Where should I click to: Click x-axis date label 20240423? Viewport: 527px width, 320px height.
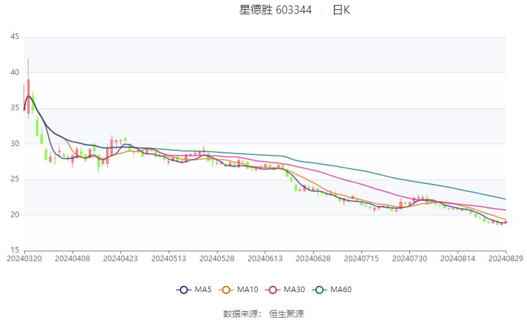tap(120, 259)
